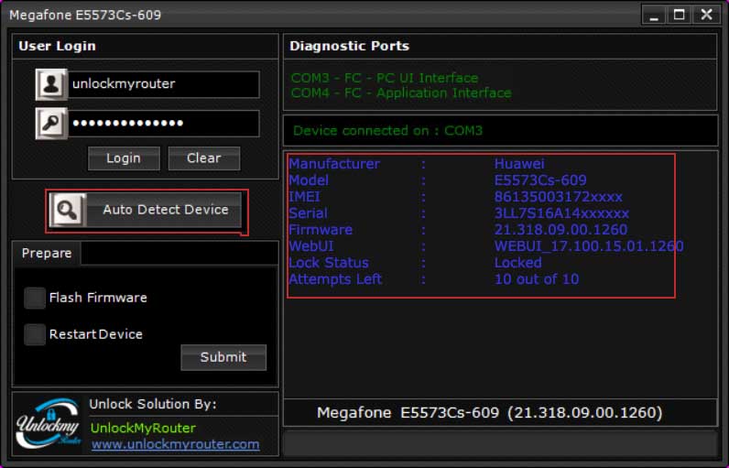
Task: Click the IMEI value 86135003172xxxx
Action: point(558,197)
